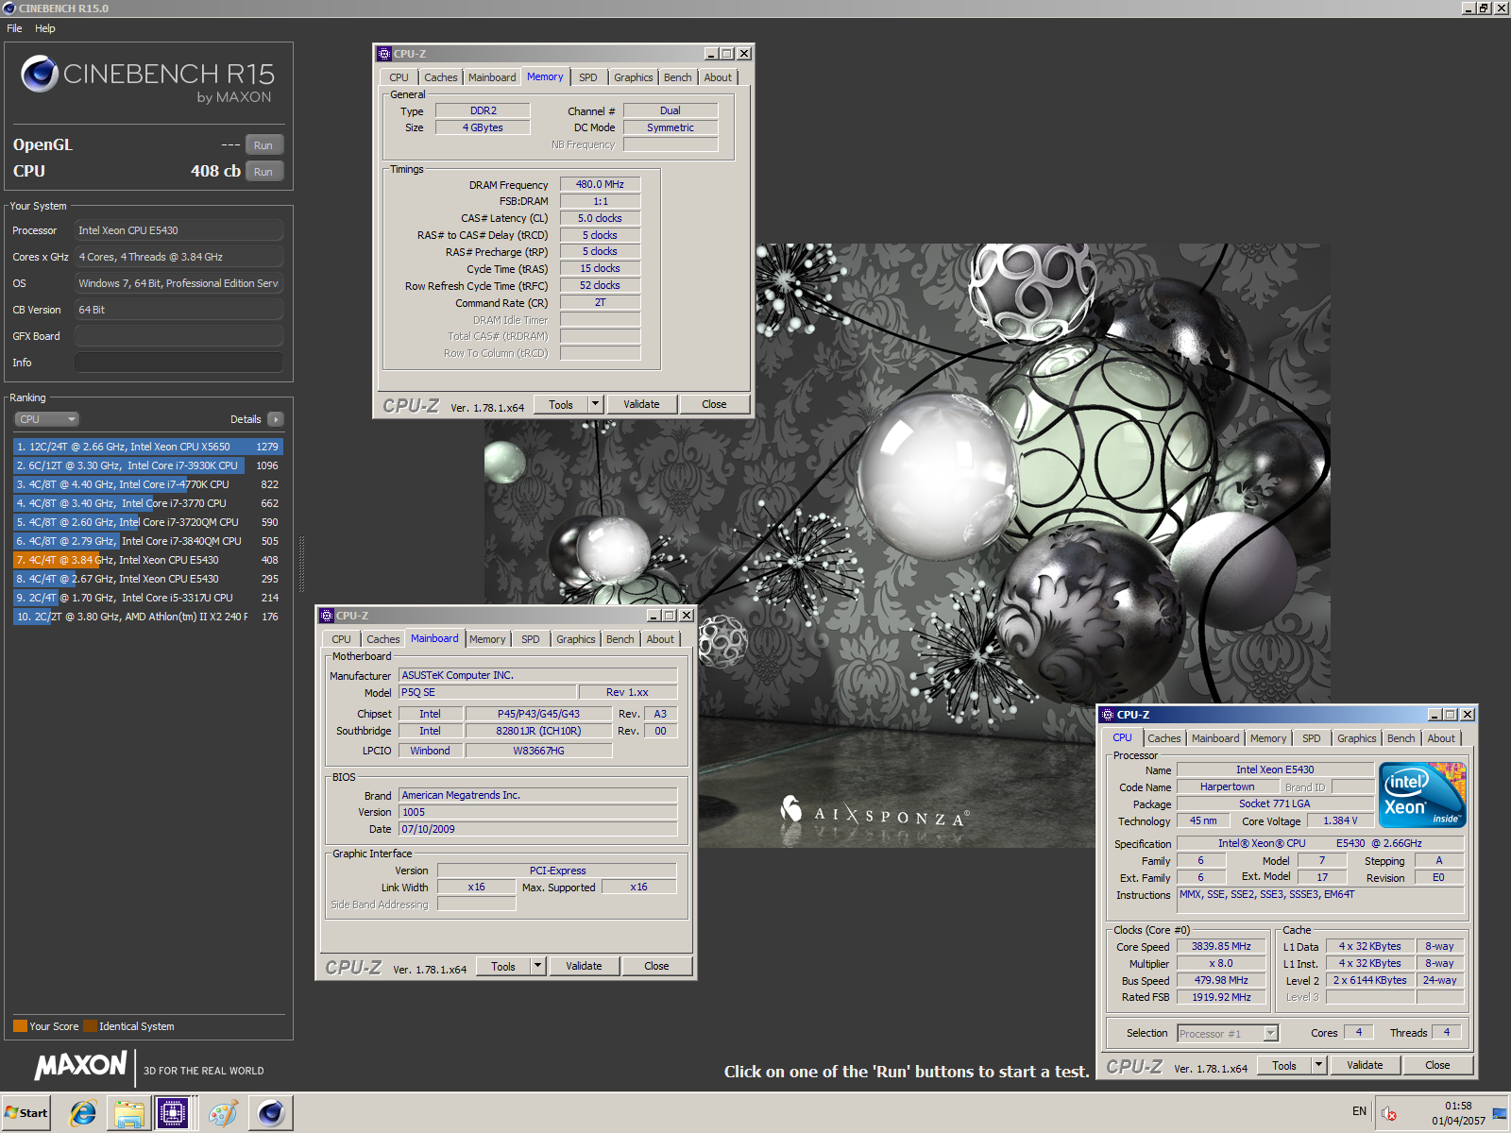Open Graphics tab in Mainboard window
Screen dimensions: 1511x1133
click(x=576, y=639)
